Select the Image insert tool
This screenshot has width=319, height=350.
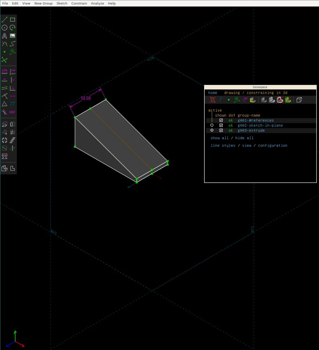click(x=12, y=36)
